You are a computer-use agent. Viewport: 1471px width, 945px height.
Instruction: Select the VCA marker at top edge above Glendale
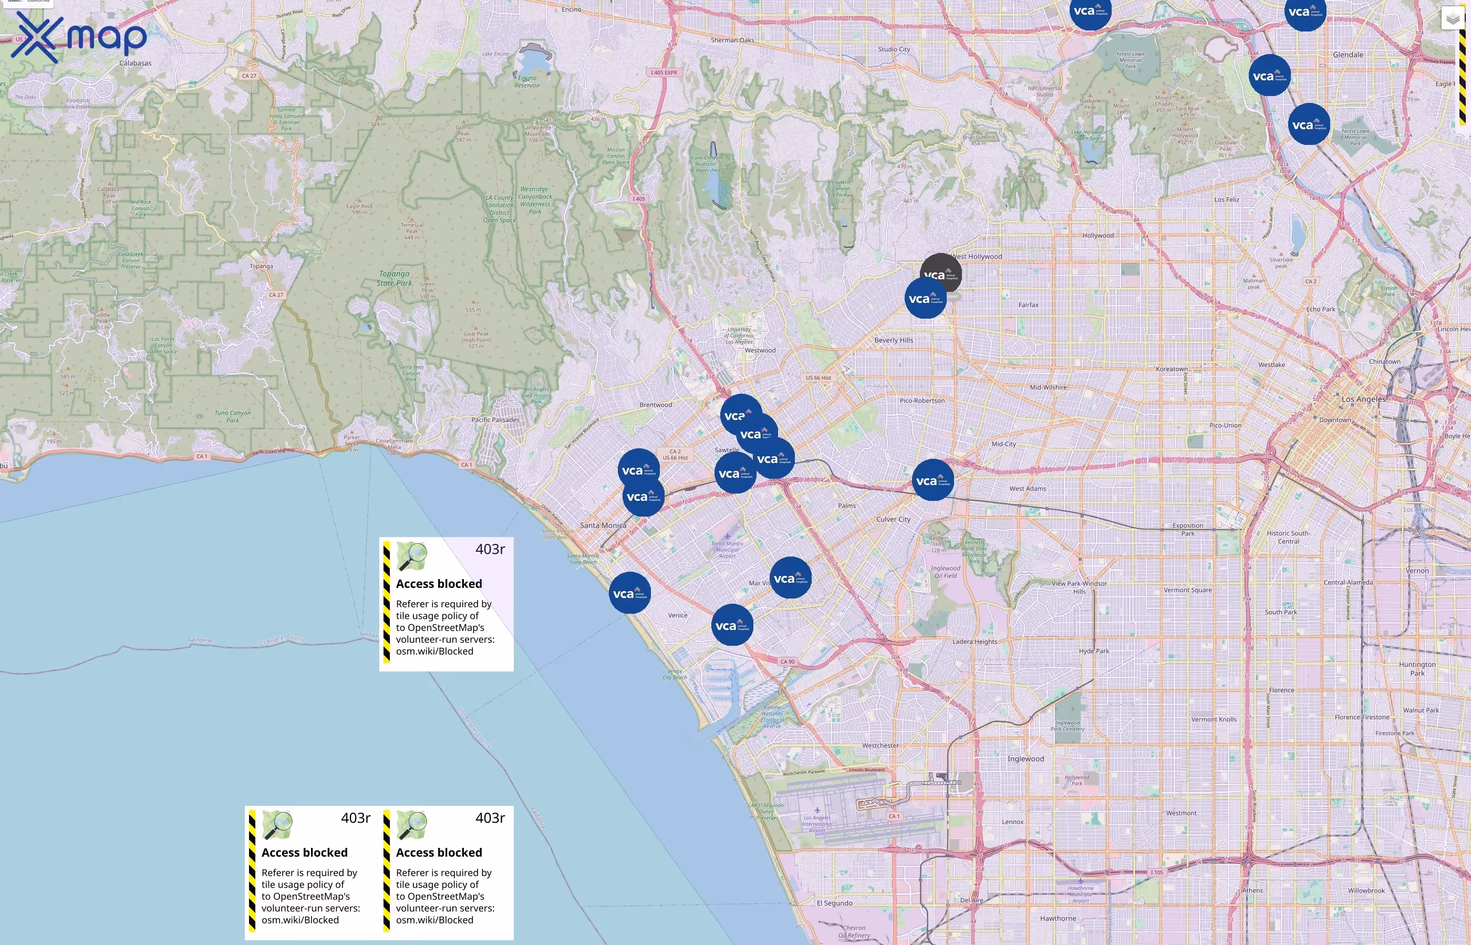[x=1305, y=11]
